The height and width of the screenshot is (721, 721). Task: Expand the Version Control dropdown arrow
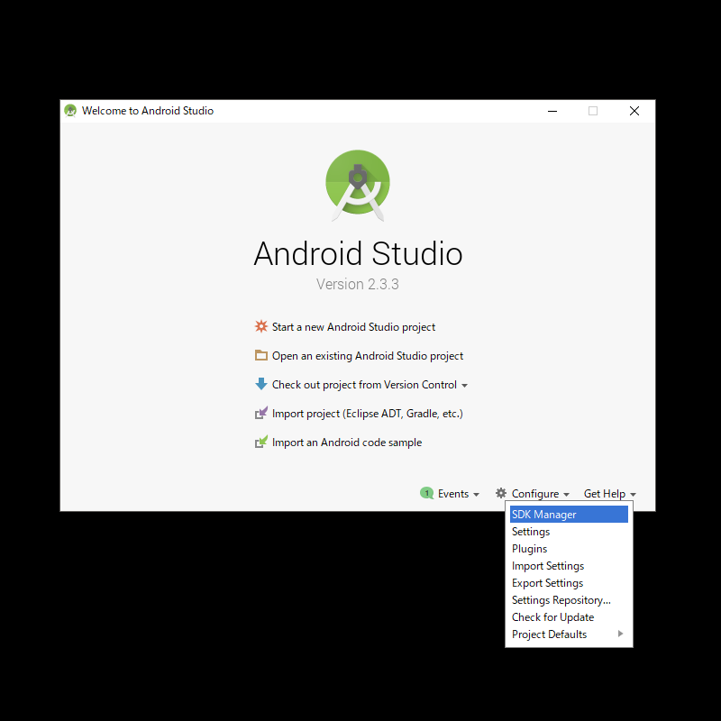464,386
